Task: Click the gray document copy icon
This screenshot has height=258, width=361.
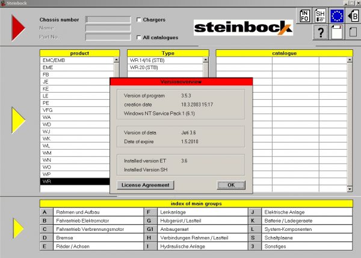Action: pyautogui.click(x=353, y=32)
